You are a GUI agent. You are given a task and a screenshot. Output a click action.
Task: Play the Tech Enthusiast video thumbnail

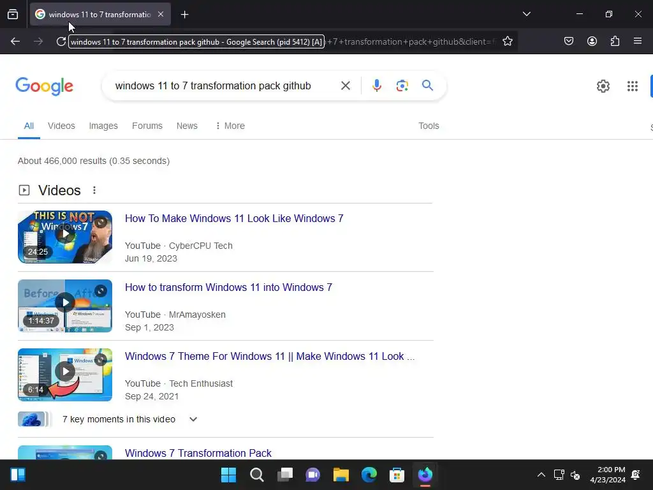tap(65, 375)
